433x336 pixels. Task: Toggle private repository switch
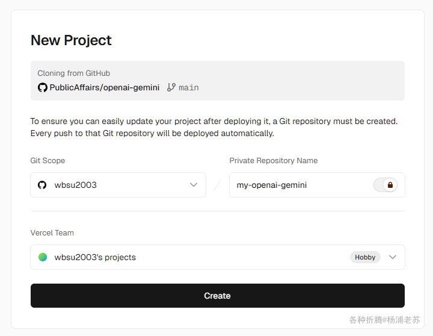click(385, 185)
